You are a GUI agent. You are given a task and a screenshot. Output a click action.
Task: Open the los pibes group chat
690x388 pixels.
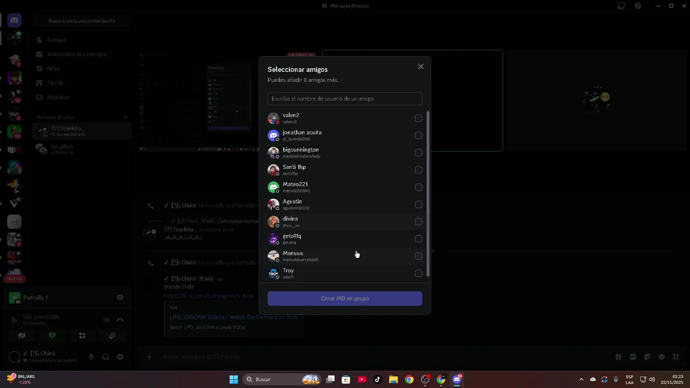pos(82,149)
